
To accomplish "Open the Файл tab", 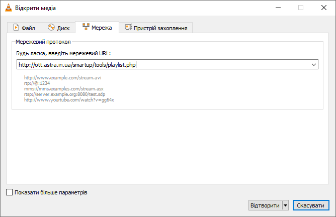I will pyautogui.click(x=24, y=28).
